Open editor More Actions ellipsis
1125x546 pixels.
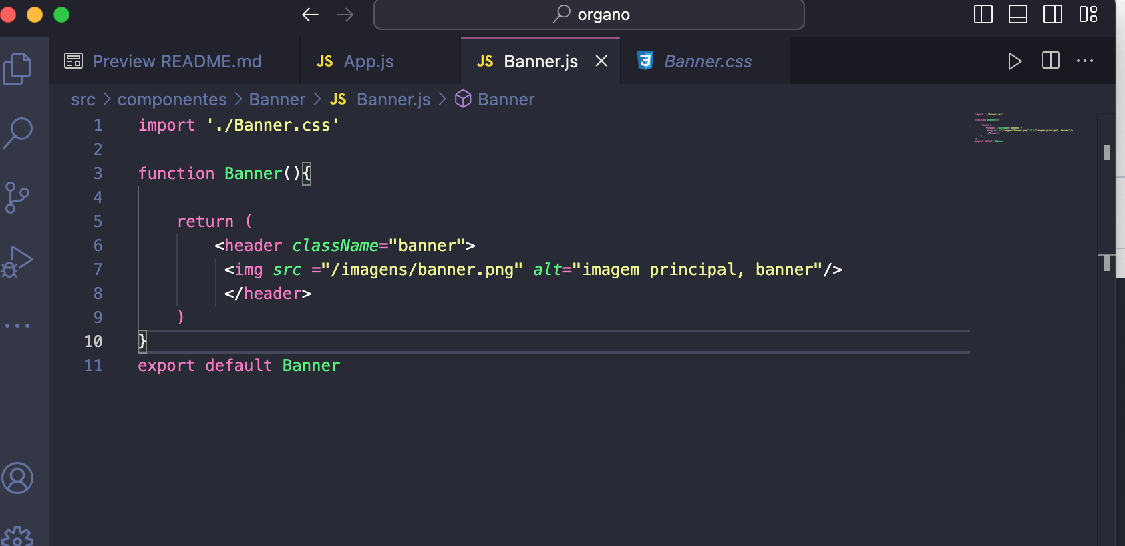1085,61
